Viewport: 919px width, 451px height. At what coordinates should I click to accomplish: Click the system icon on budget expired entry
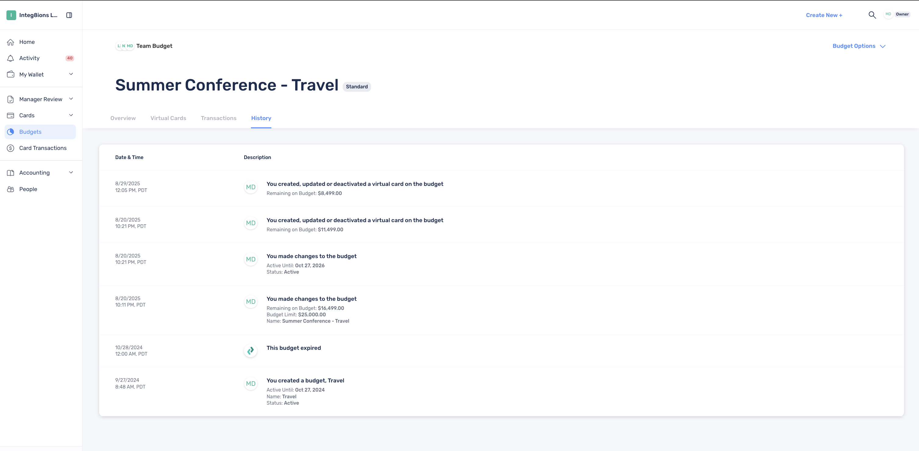[251, 351]
